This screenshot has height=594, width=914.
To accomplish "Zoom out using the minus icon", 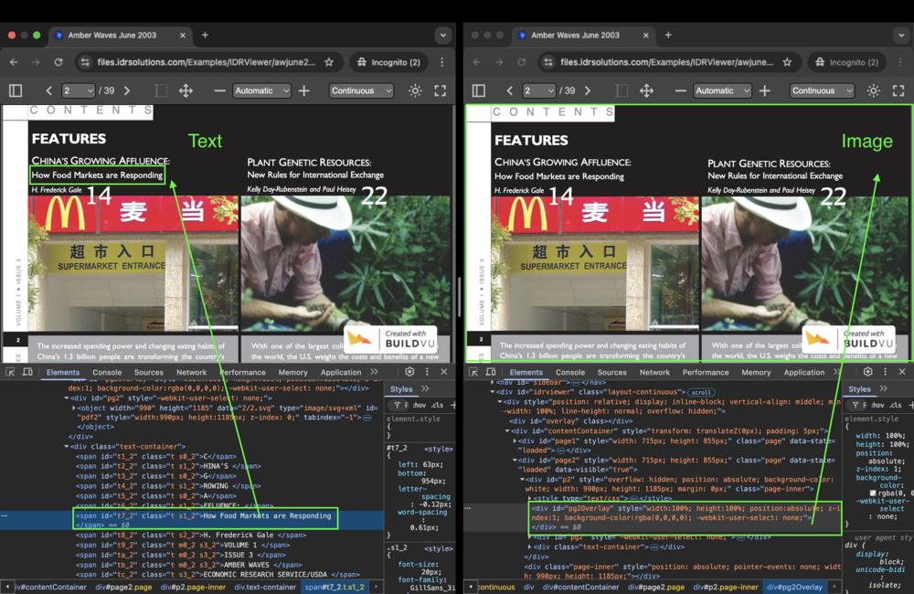I will pyautogui.click(x=219, y=90).
